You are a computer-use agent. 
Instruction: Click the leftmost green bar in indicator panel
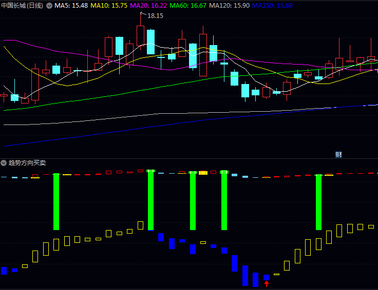coord(56,202)
